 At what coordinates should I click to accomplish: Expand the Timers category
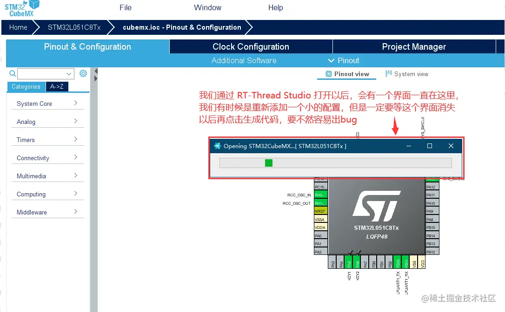coord(48,140)
